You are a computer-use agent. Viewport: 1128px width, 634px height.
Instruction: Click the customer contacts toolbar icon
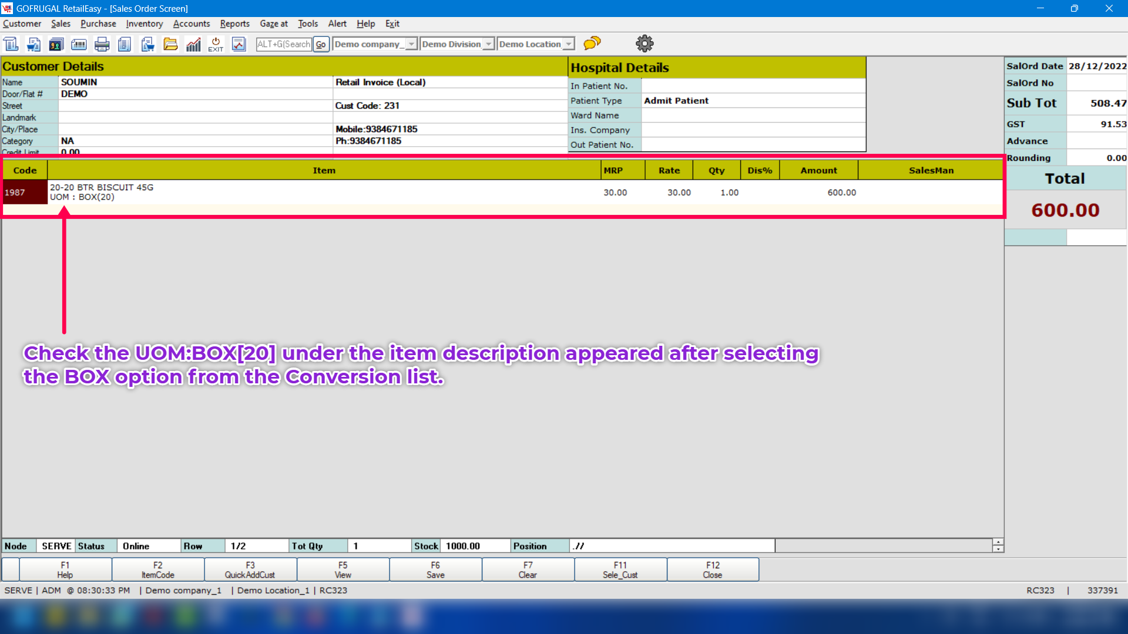pyautogui.click(x=56, y=44)
